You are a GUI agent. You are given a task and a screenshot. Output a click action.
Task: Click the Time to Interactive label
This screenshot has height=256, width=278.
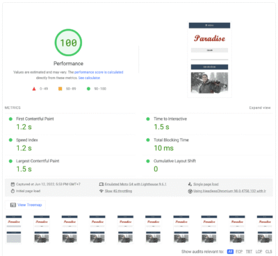tap(170, 119)
